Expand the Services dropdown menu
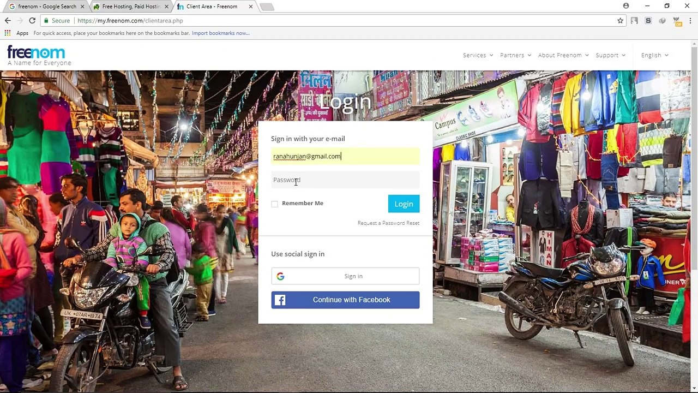Screen dimensions: 698x393 pos(478,55)
